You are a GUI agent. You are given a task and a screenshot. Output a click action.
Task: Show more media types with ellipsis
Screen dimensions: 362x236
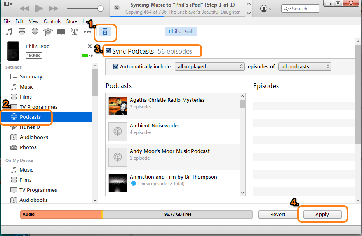pos(87,31)
